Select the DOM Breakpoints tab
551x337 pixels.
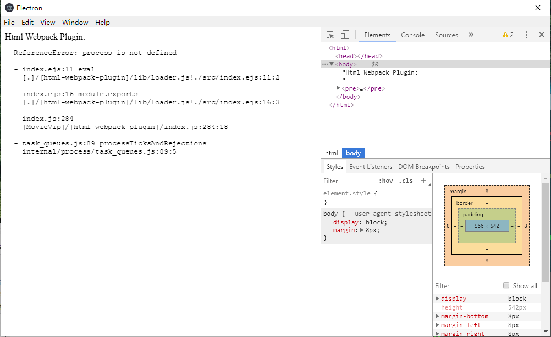[x=424, y=167]
